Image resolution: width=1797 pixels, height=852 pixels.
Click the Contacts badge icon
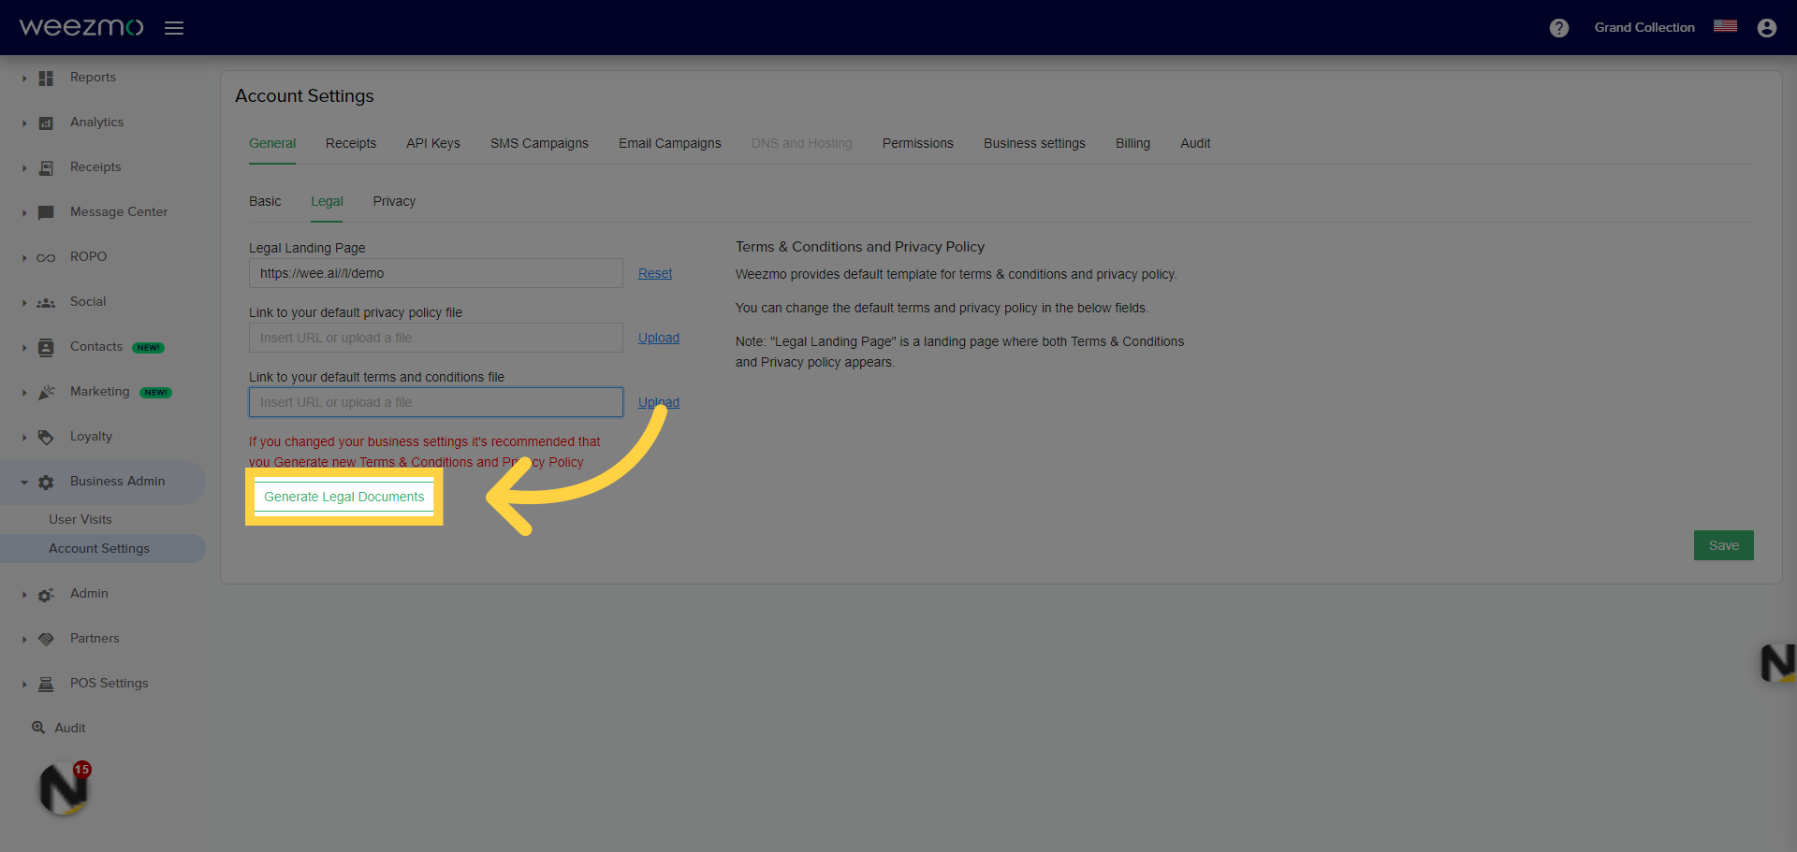(x=46, y=348)
